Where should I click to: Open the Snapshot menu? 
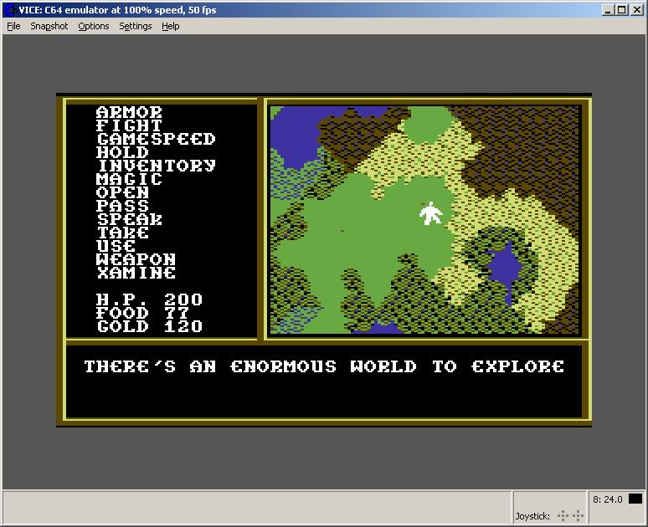(49, 26)
